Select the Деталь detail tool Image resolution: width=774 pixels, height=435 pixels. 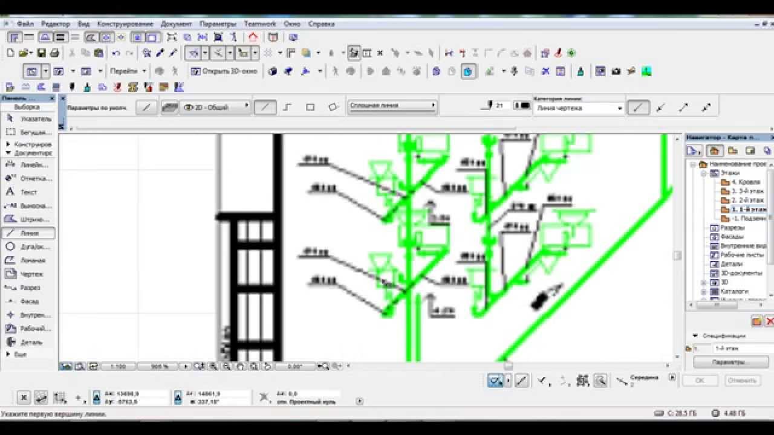click(29, 342)
